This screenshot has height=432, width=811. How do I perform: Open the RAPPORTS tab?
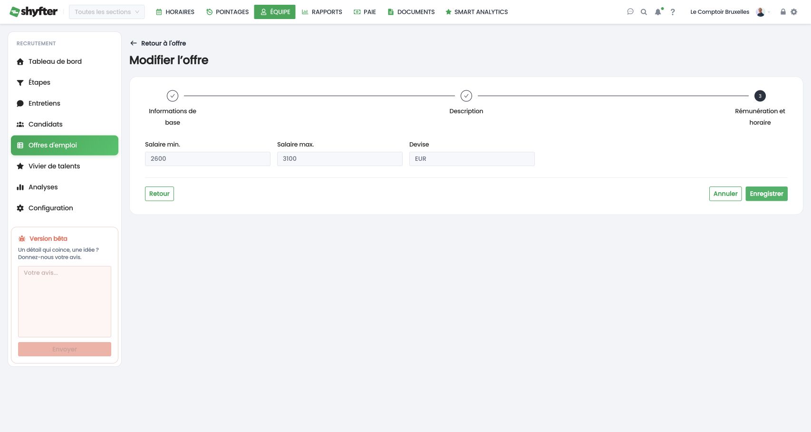point(322,12)
